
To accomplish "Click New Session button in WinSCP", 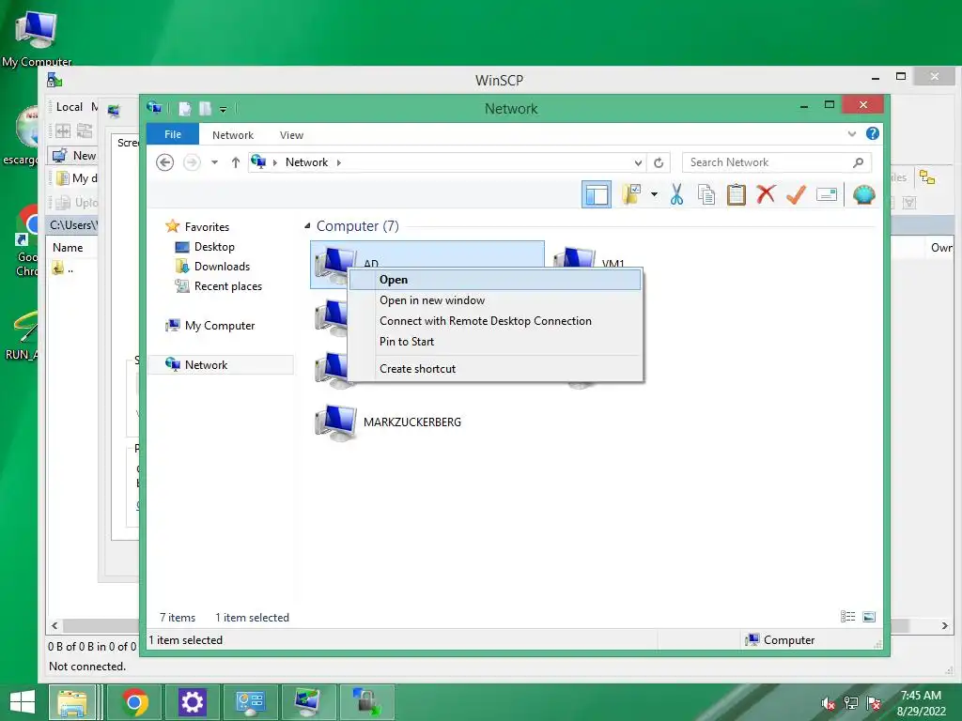I will [x=74, y=156].
